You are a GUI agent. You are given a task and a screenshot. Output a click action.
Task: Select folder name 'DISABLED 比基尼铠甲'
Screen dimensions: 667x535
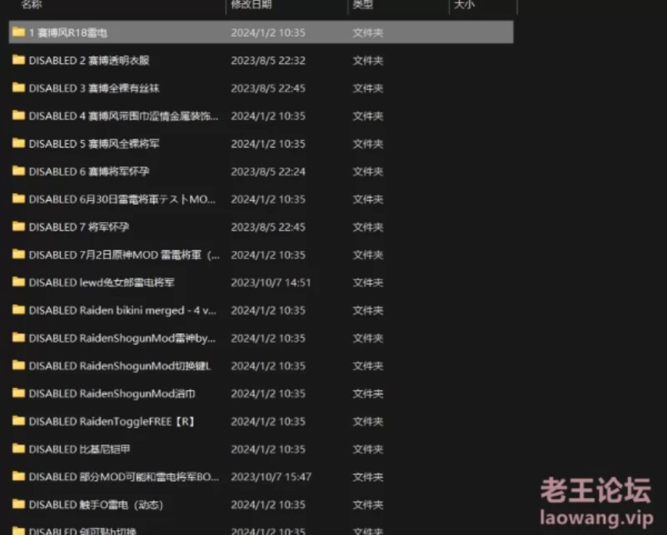pyautogui.click(x=79, y=449)
